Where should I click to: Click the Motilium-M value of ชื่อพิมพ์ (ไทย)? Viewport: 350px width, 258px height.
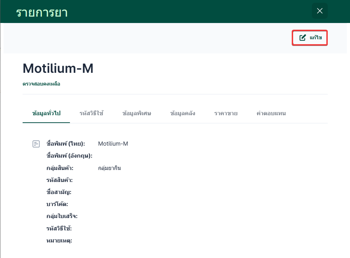(113, 144)
